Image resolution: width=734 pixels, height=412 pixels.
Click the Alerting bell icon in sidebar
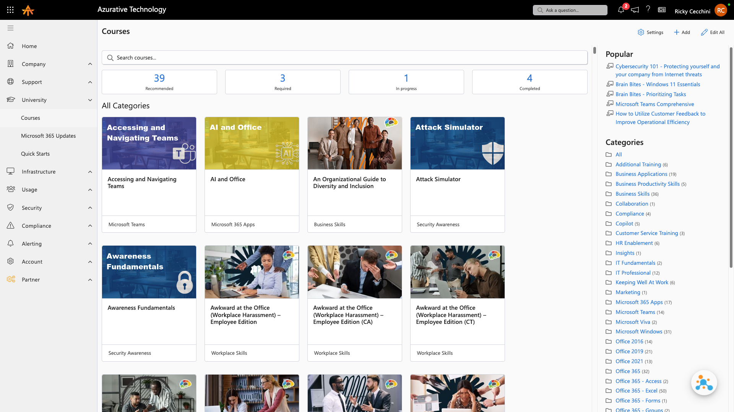(x=10, y=243)
